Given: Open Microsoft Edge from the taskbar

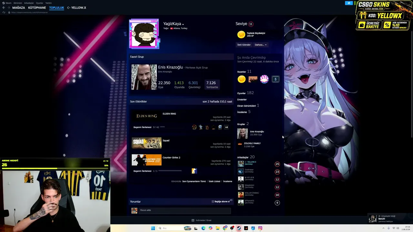Looking at the screenshot, I should pyautogui.click(x=203, y=228).
